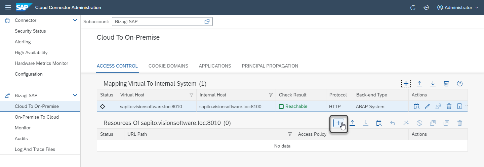Click the virtual host sapito.visionsoftware.loc:8010 cell
484x167 pixels.
(x=151, y=107)
